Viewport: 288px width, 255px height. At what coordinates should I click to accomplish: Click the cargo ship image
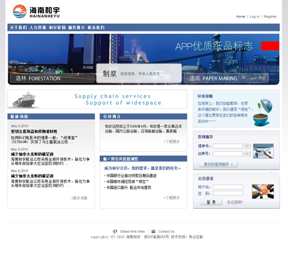point(24,99)
